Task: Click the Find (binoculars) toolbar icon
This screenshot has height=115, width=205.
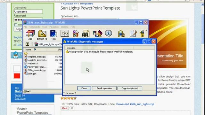Action: (x=86, y=34)
